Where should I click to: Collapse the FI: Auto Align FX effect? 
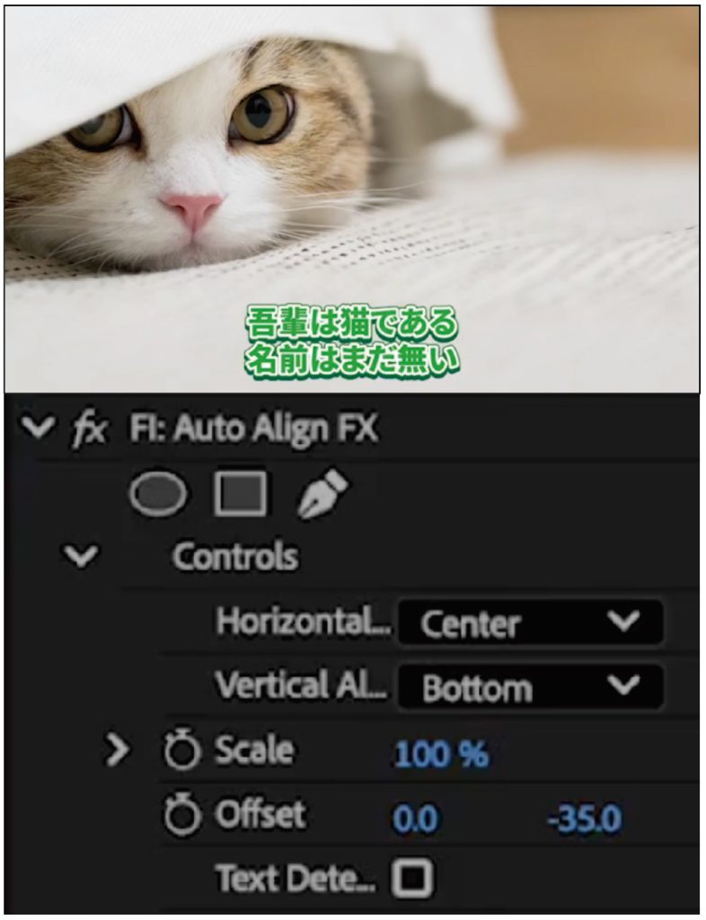[38, 428]
